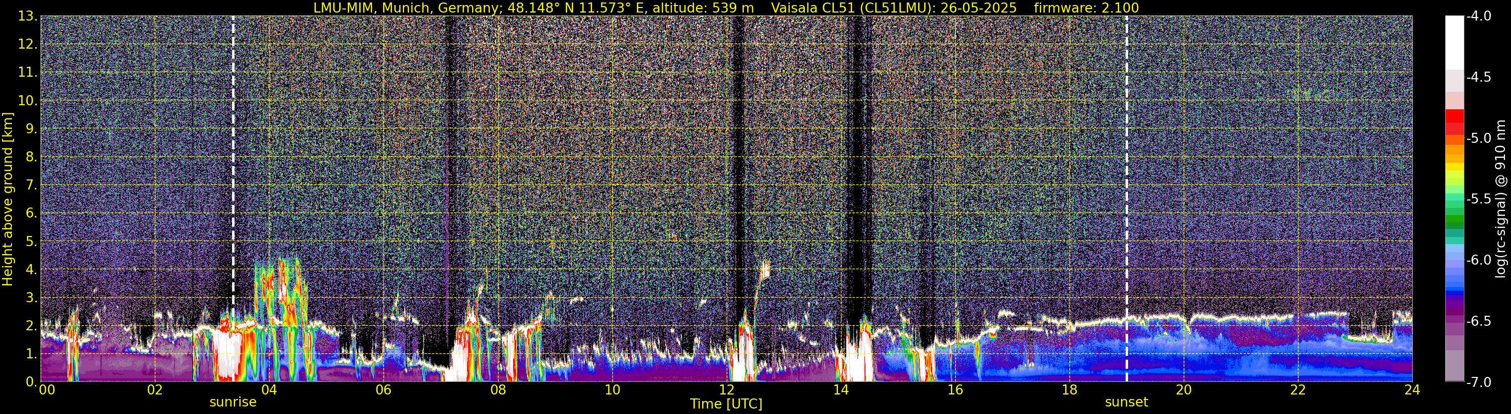This screenshot has width=1511, height=414.
Task: Click the colorbar tick '-7.0'
Action: tap(1478, 382)
